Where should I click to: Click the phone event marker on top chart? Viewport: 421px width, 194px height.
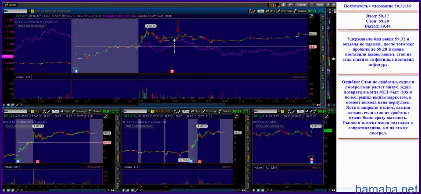coord(172,70)
